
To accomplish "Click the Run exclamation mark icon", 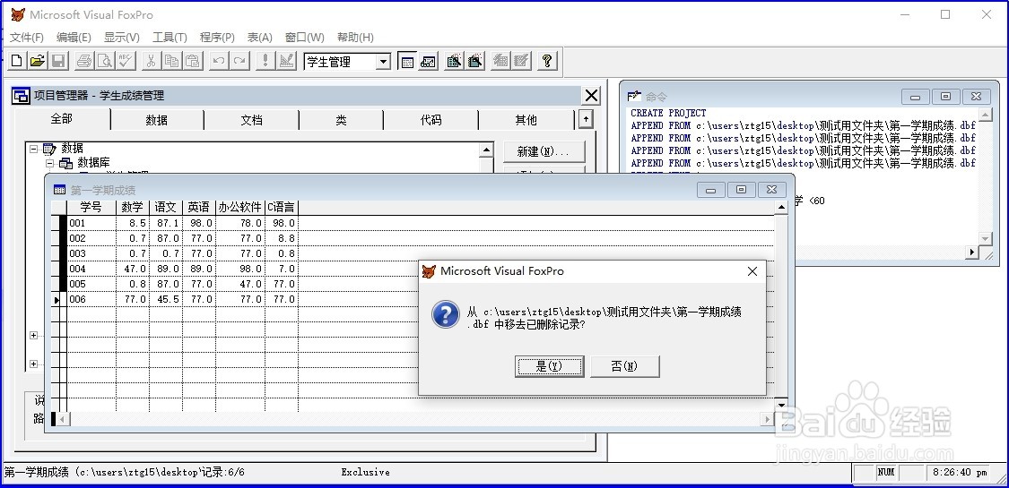I will point(265,62).
